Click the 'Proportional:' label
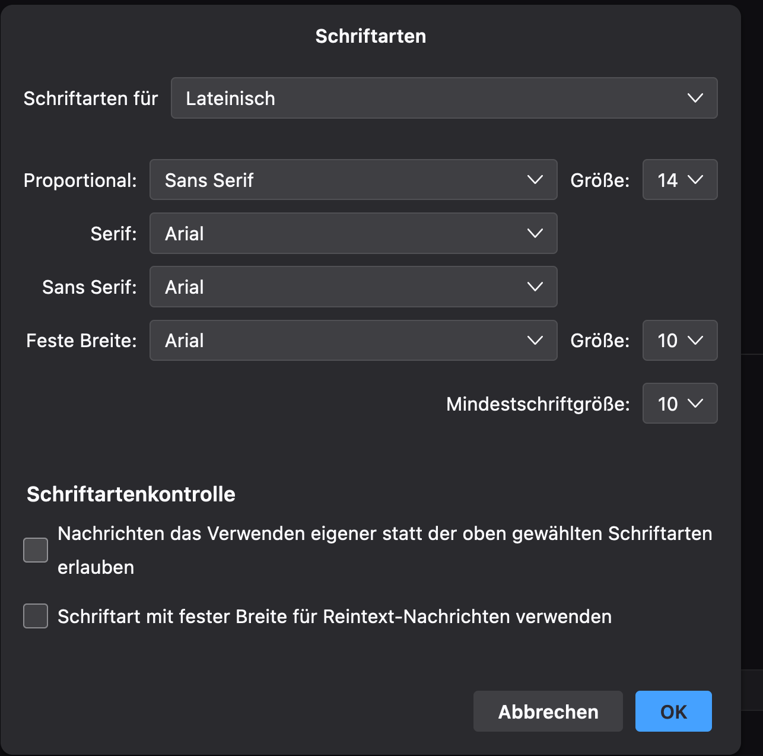Screen dimensions: 763x756 pos(80,180)
